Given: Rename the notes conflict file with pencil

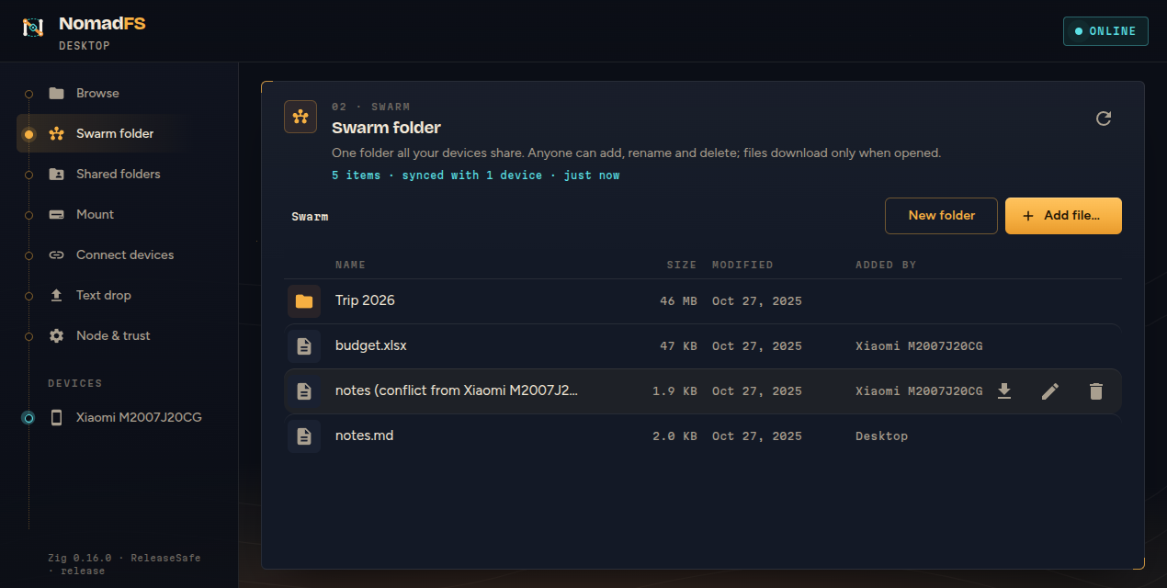Looking at the screenshot, I should 1050,391.
